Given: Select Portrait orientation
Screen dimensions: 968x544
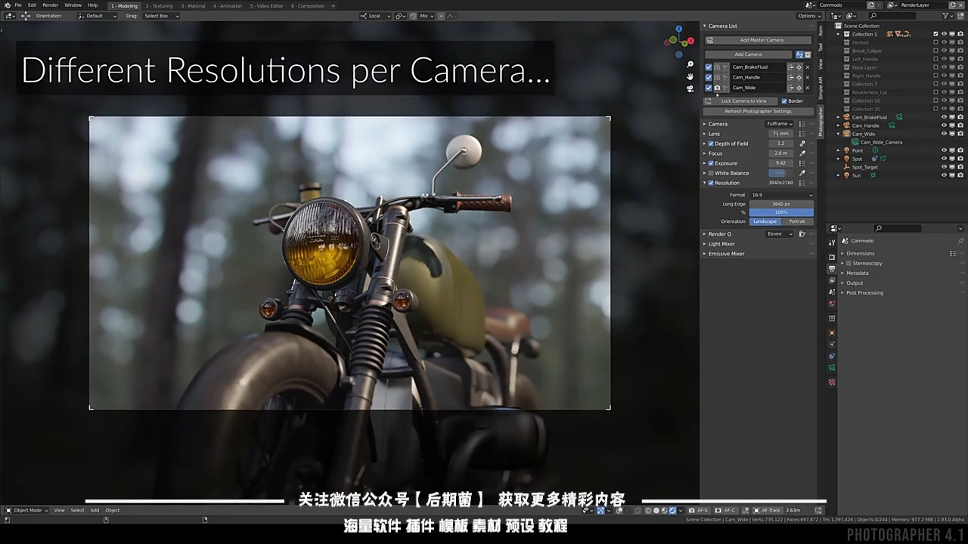Looking at the screenshot, I should (x=797, y=221).
